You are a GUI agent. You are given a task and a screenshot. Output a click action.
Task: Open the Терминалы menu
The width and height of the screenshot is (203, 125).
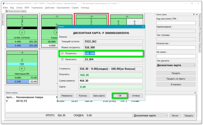37,8
